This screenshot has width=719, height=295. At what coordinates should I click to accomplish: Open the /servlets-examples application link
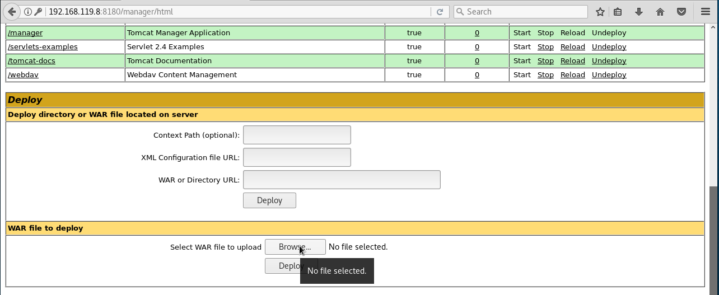(x=43, y=47)
